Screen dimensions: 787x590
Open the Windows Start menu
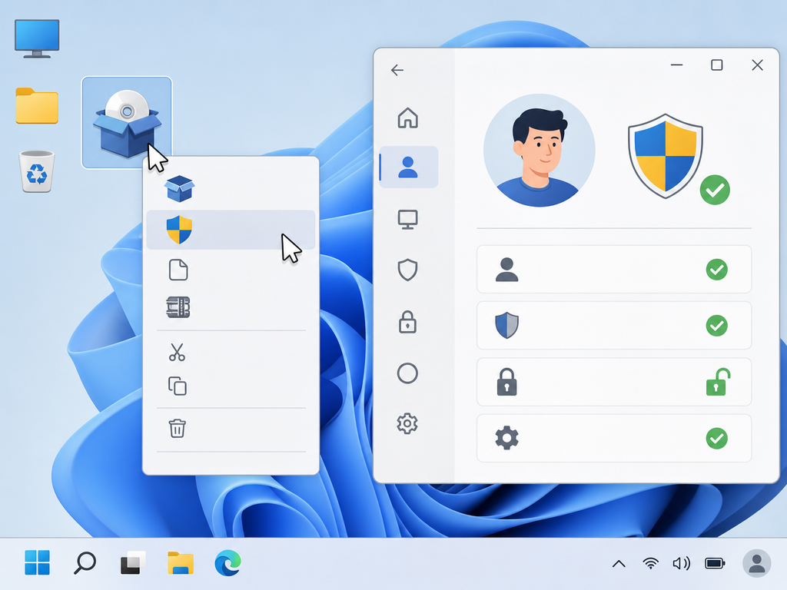37,562
